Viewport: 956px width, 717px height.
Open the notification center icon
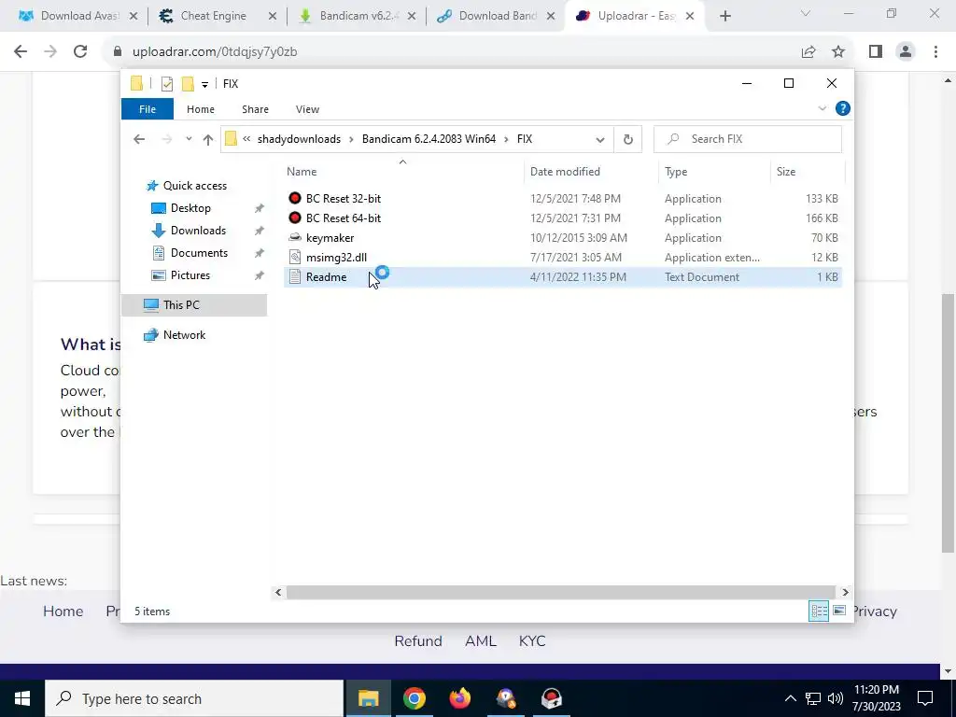point(925,698)
